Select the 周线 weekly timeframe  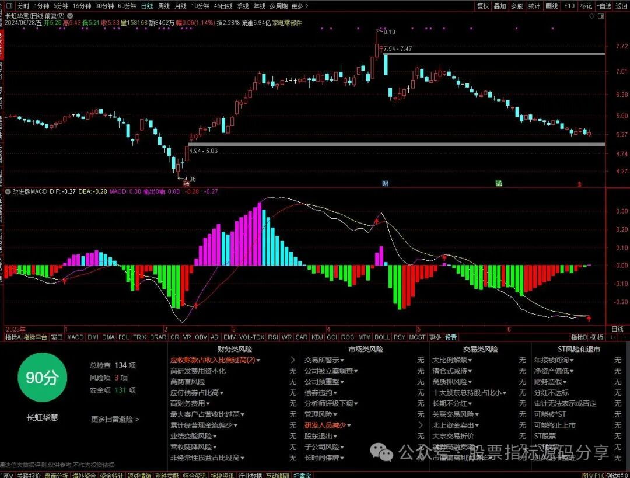[x=163, y=6]
